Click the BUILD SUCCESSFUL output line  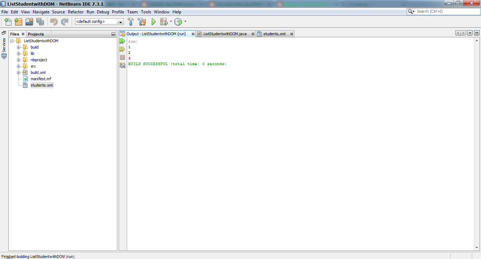tap(177, 64)
